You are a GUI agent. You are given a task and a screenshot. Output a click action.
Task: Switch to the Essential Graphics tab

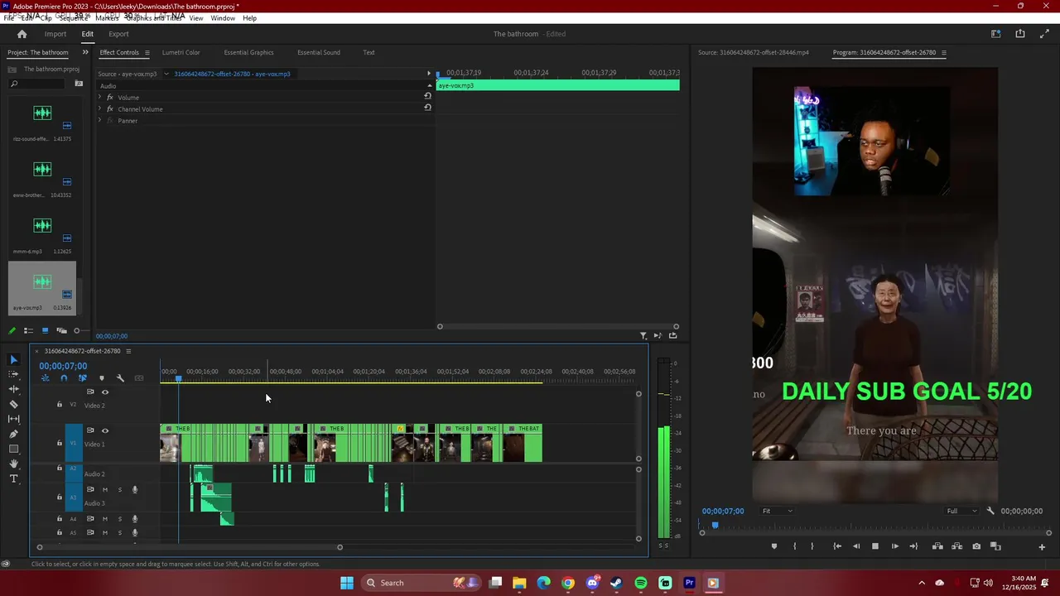pos(248,52)
